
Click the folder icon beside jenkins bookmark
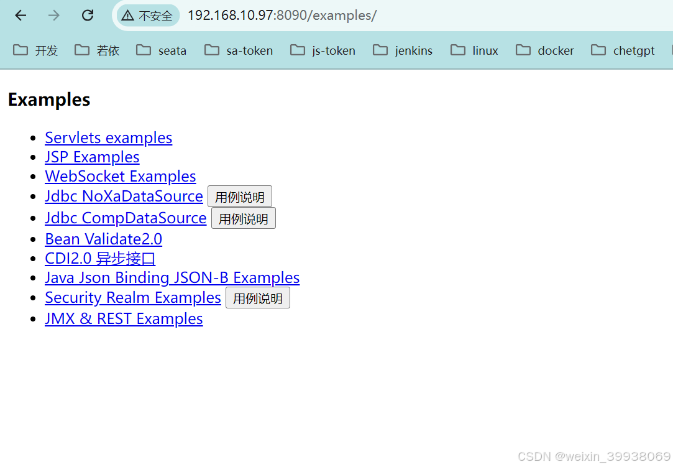(379, 50)
